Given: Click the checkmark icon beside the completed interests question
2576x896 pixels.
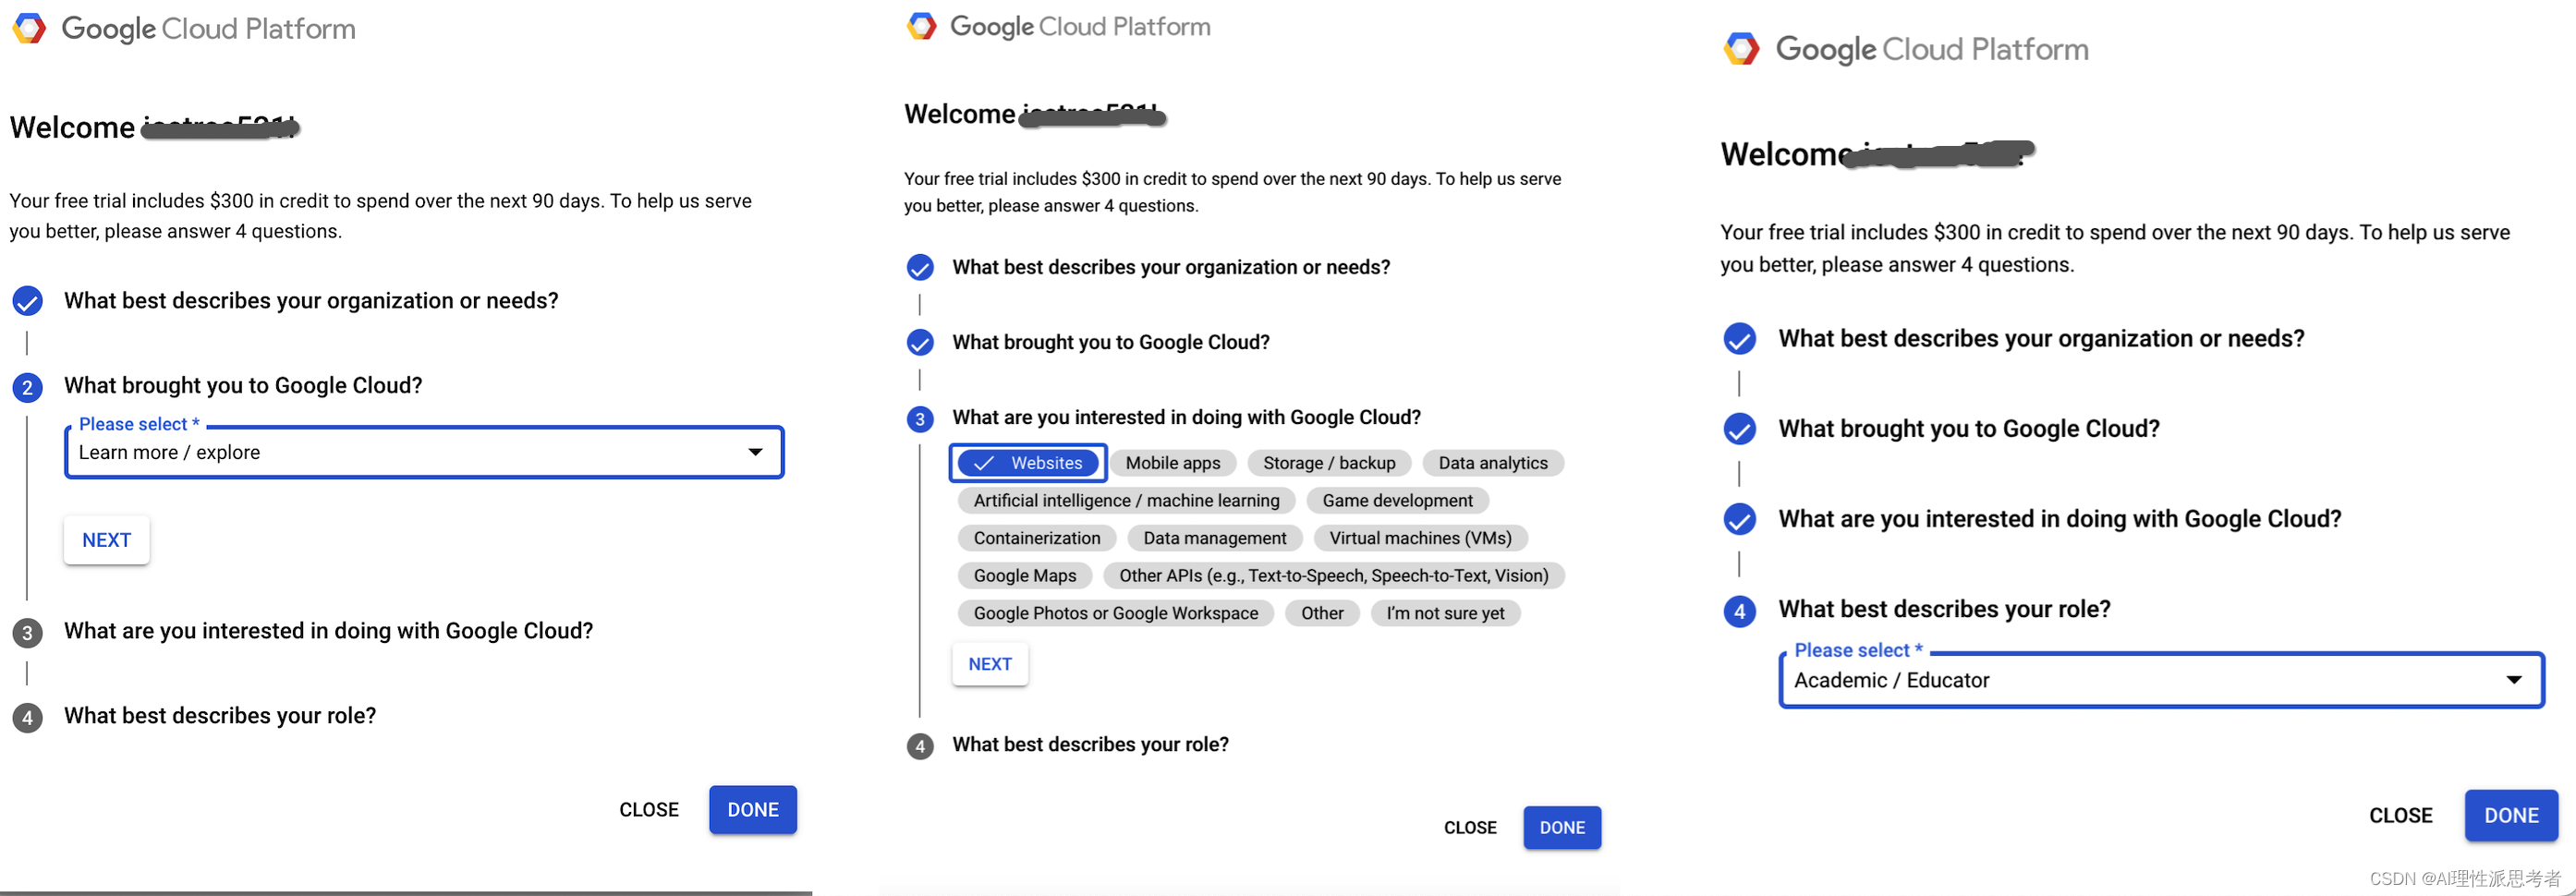Looking at the screenshot, I should coord(1739,520).
